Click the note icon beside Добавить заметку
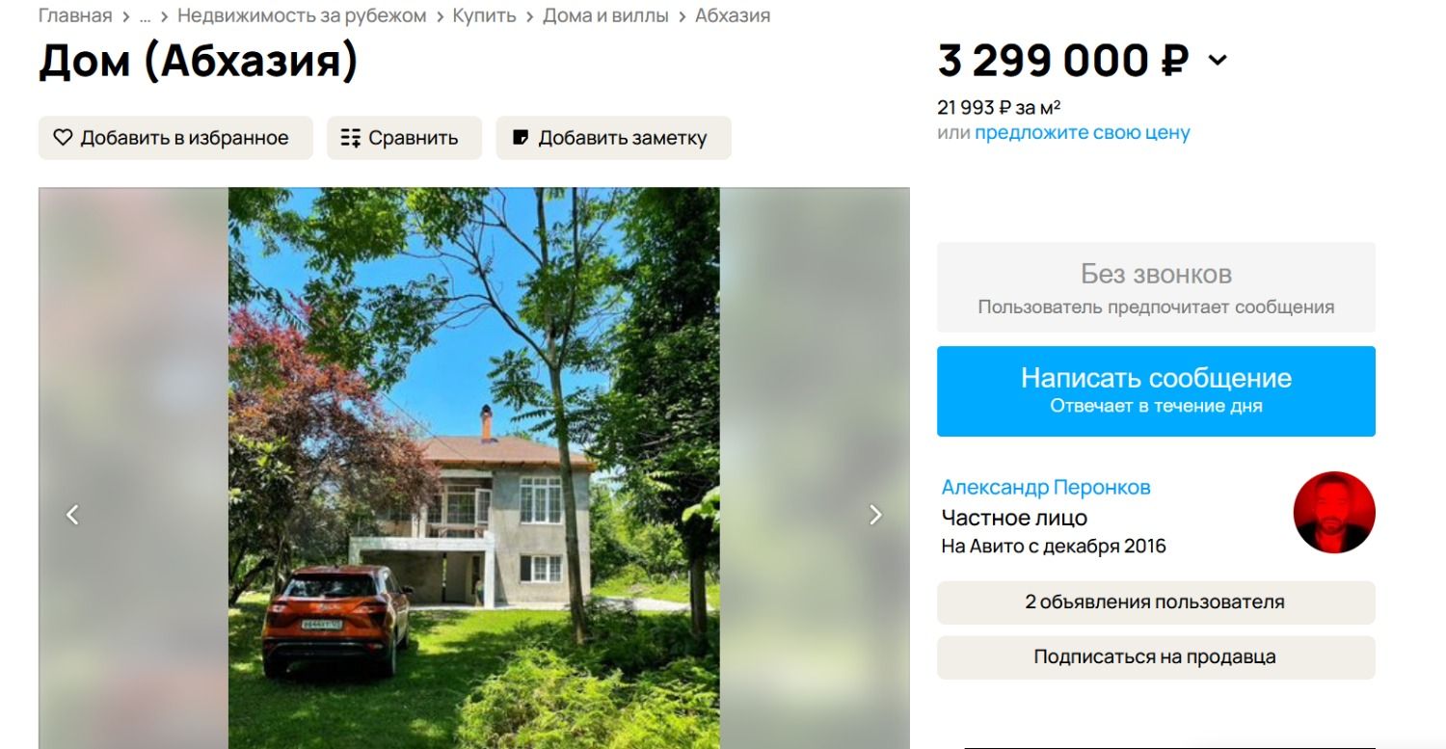This screenshot has height=749, width=1446. pos(521,138)
